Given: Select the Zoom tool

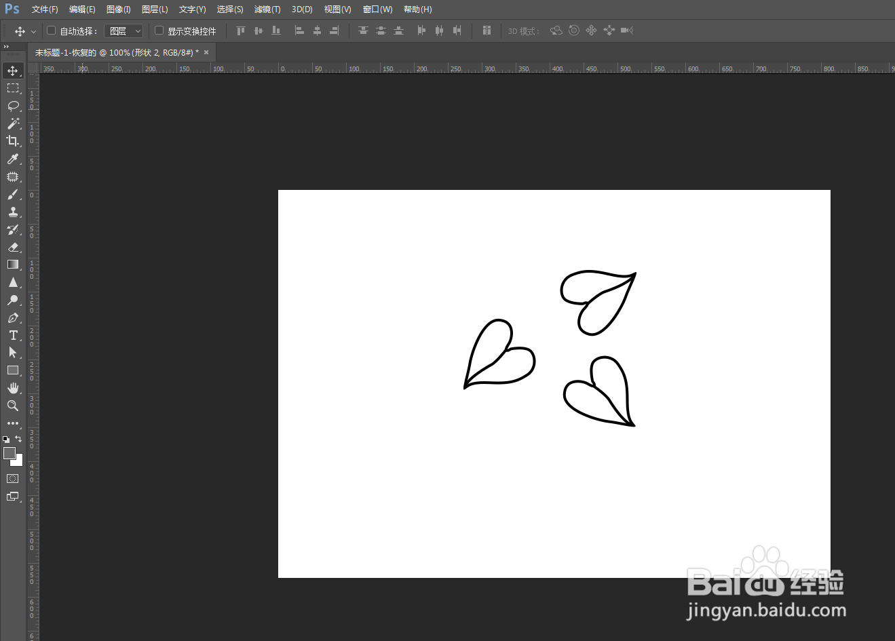Looking at the screenshot, I should [13, 406].
